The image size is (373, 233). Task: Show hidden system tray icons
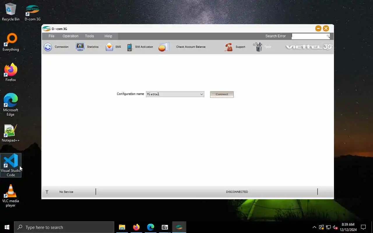click(314, 227)
